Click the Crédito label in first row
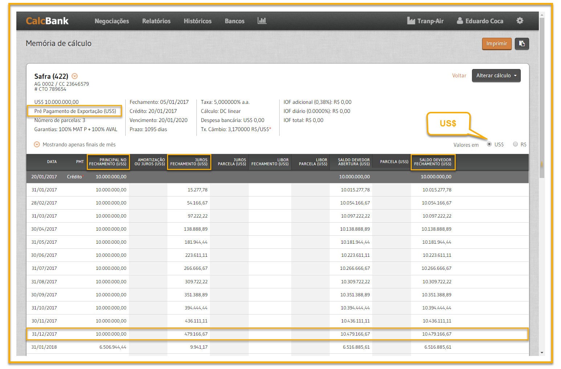561x369 pixels. [x=74, y=177]
